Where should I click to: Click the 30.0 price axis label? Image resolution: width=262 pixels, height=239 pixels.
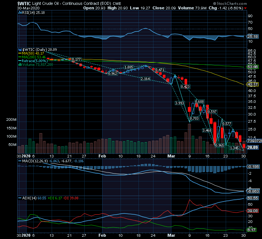tap(252, 114)
